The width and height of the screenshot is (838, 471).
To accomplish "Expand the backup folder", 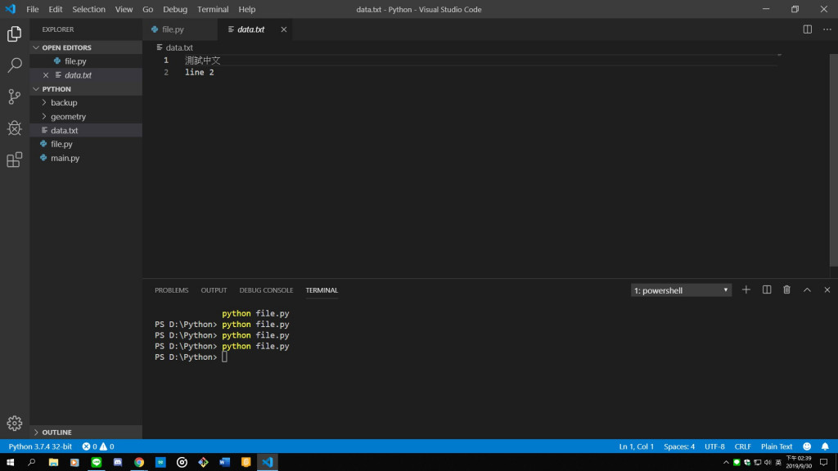I will pyautogui.click(x=87, y=102).
